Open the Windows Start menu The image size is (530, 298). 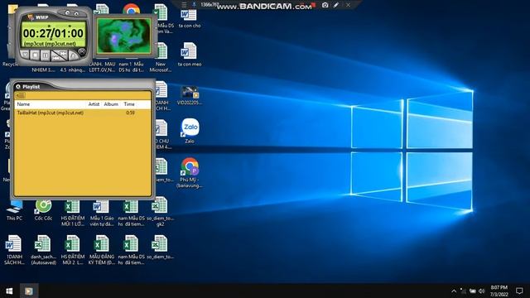[x=9, y=291]
